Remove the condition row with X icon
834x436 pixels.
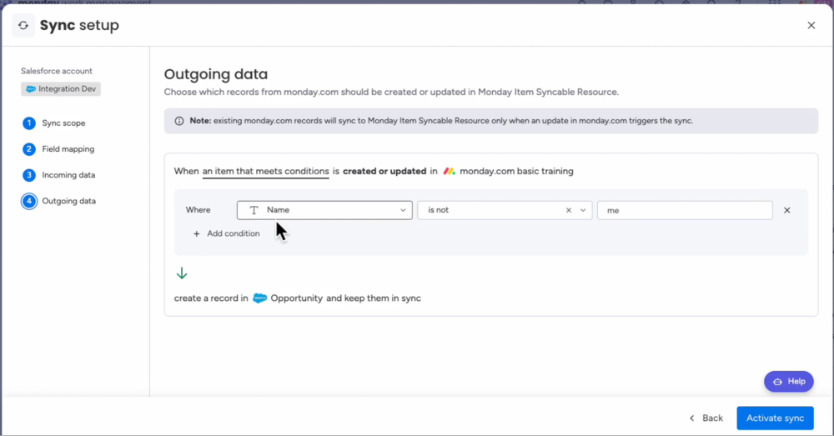coord(786,210)
